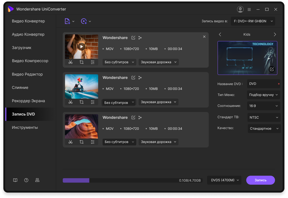Open the user guide book icon

15,180
